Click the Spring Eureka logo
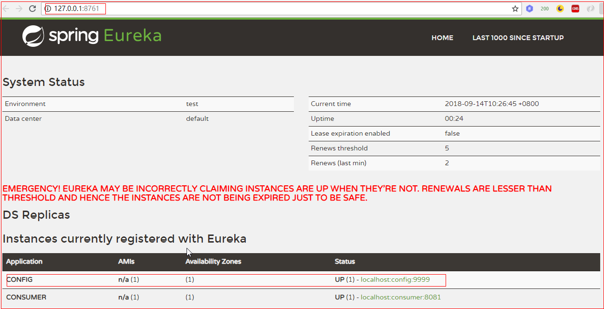The height and width of the screenshot is (309, 604). click(92, 36)
